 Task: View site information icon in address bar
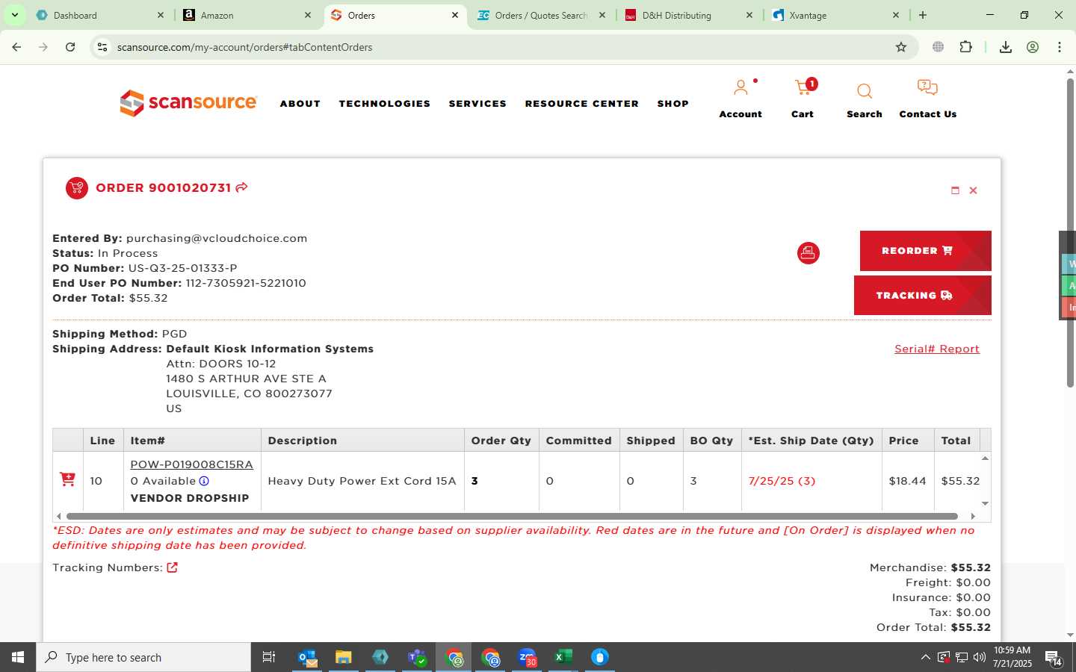[102, 47]
